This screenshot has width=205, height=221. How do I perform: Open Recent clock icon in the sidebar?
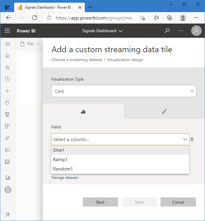[7, 79]
